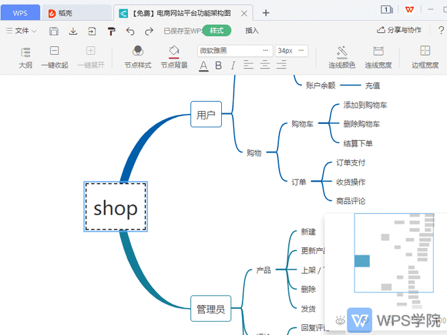Select the 订单 node
Image resolution: width=447 pixels, height=335 pixels.
pyautogui.click(x=299, y=182)
